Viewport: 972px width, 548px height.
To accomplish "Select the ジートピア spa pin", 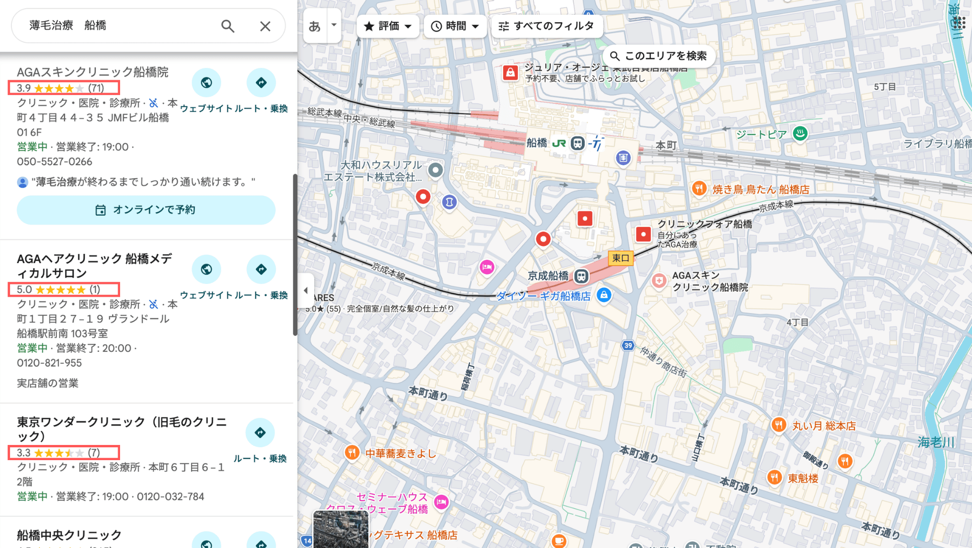I will 800,134.
